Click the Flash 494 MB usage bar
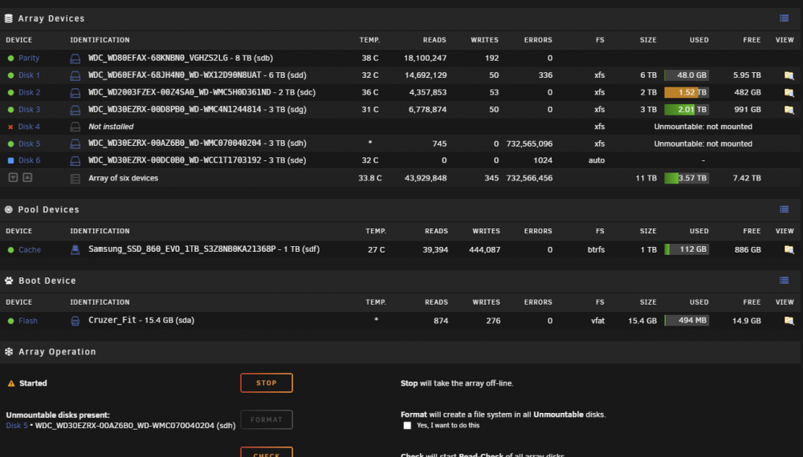This screenshot has height=457, width=803. 687,321
